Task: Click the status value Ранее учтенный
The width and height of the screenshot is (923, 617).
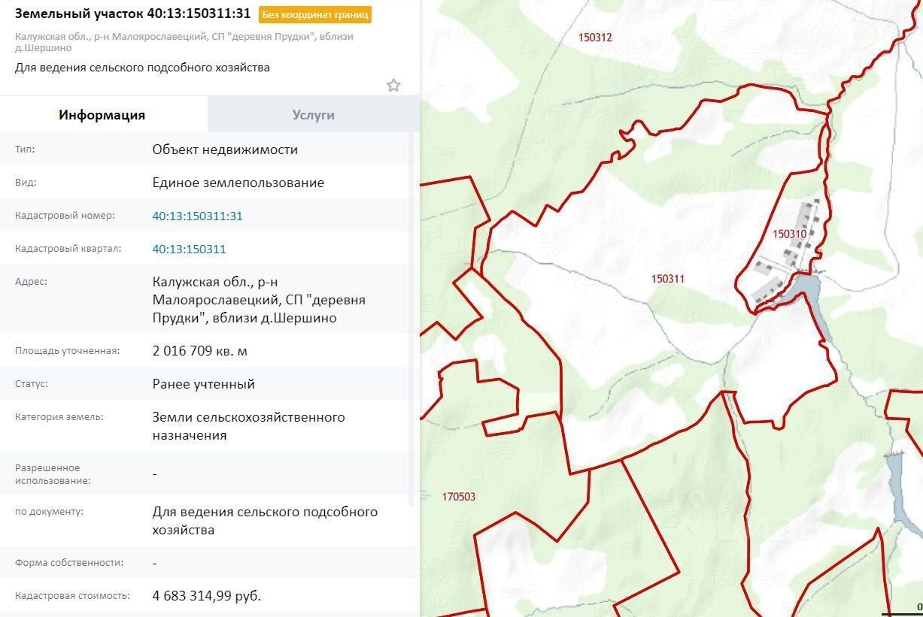Action: tap(204, 384)
